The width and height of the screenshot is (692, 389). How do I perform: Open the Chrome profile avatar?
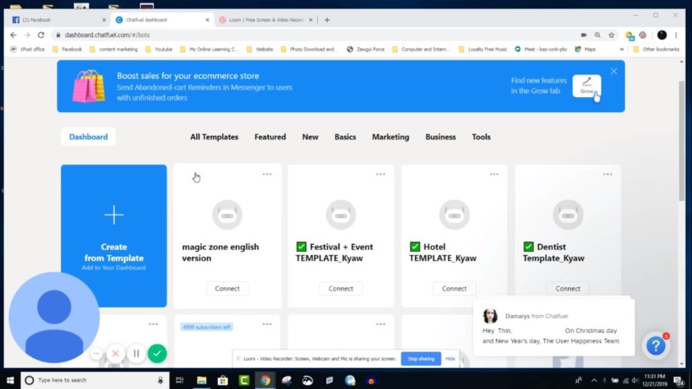[x=662, y=35]
